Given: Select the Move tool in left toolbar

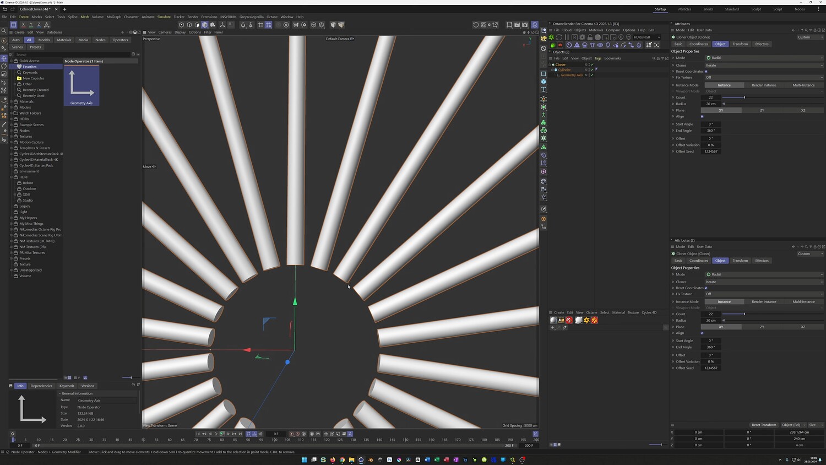Looking at the screenshot, I should tap(4, 58).
